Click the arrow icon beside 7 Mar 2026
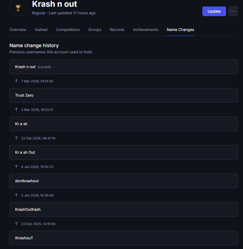This screenshot has height=249, width=243. [x=16, y=81]
